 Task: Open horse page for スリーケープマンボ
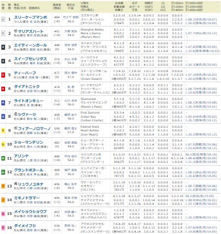click(31, 17)
